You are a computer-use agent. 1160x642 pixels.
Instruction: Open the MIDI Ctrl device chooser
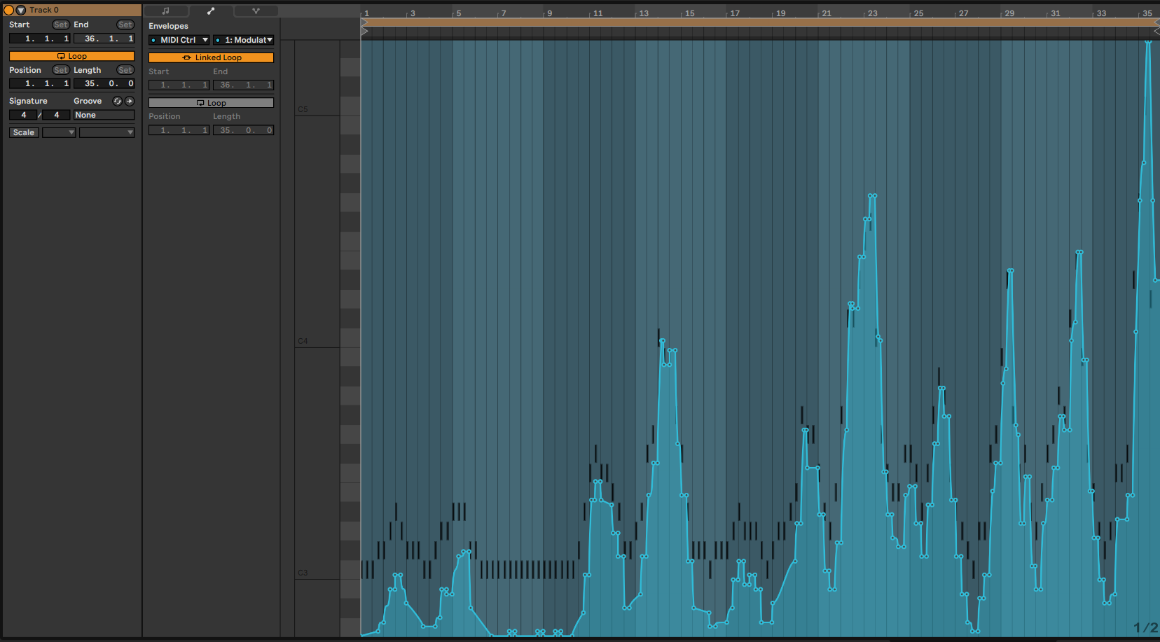point(179,40)
